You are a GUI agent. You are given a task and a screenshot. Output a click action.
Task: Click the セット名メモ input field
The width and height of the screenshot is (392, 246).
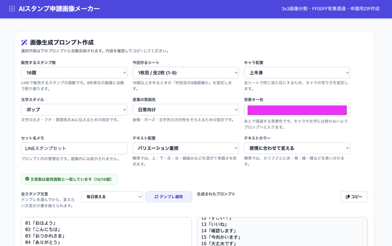pos(74,149)
